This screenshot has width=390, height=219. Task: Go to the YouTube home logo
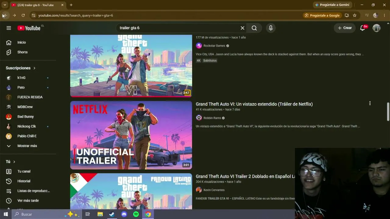click(29, 28)
